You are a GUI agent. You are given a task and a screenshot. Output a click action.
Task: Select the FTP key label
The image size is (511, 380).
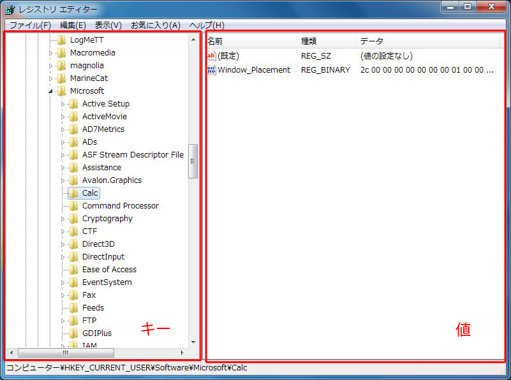click(89, 321)
